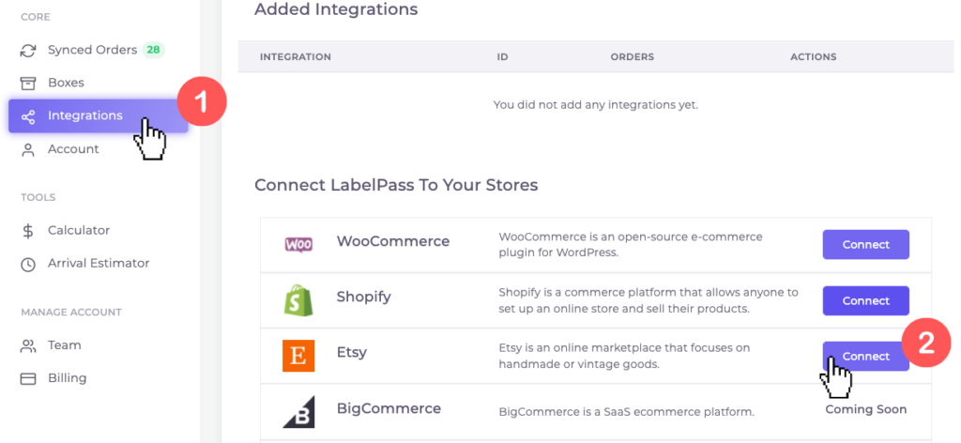Viewport: 961px width, 443px height.
Task: Click the ORDERS column header
Action: [x=632, y=57]
